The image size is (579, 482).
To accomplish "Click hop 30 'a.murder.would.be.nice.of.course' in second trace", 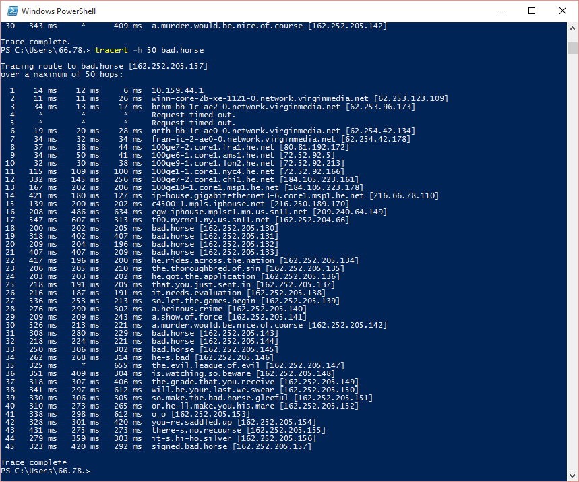I will click(226, 326).
